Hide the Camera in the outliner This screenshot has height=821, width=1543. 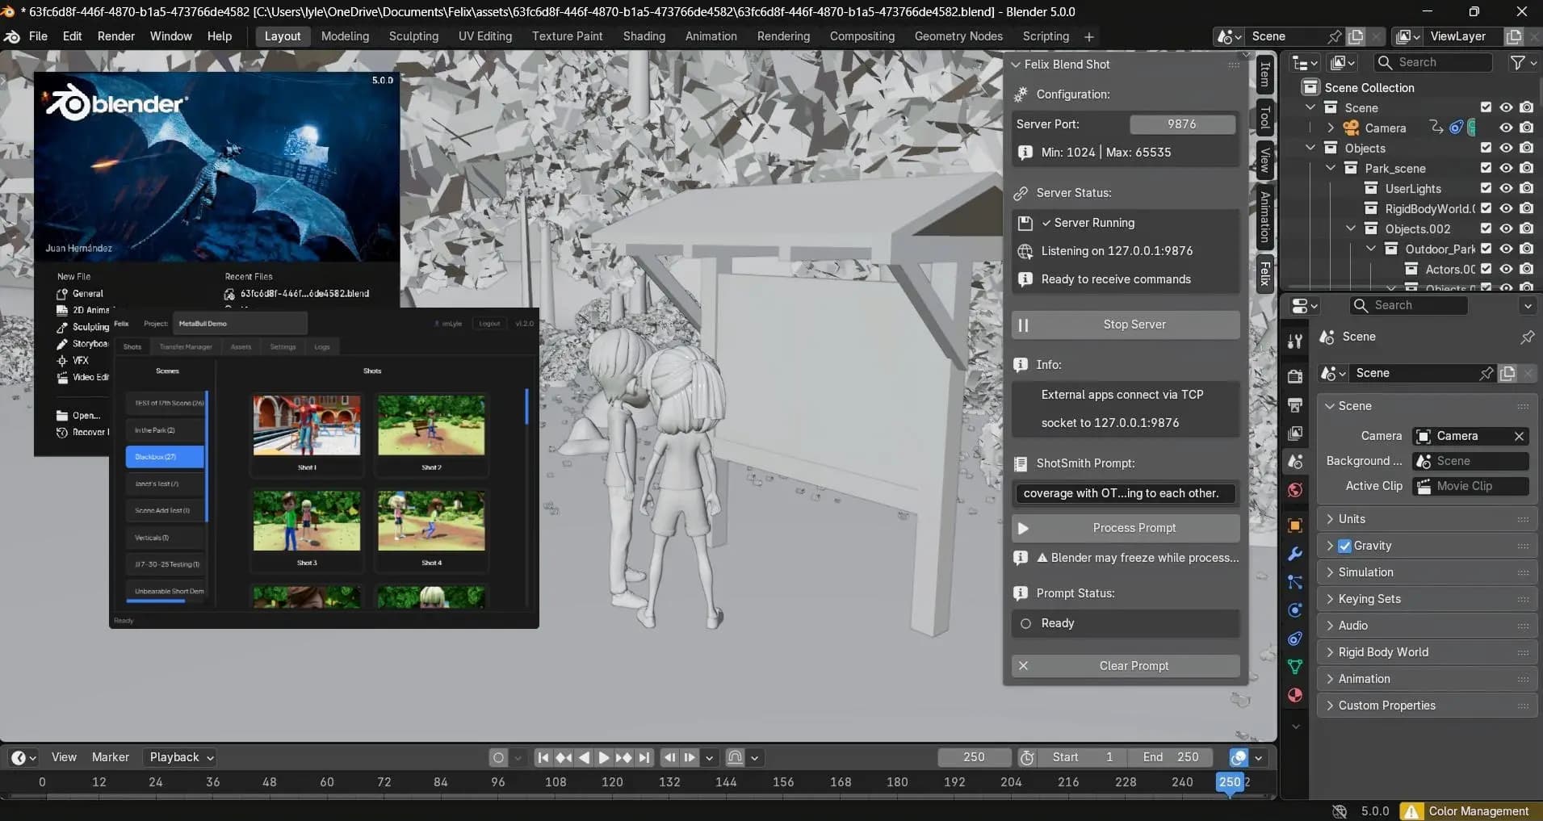click(1506, 128)
